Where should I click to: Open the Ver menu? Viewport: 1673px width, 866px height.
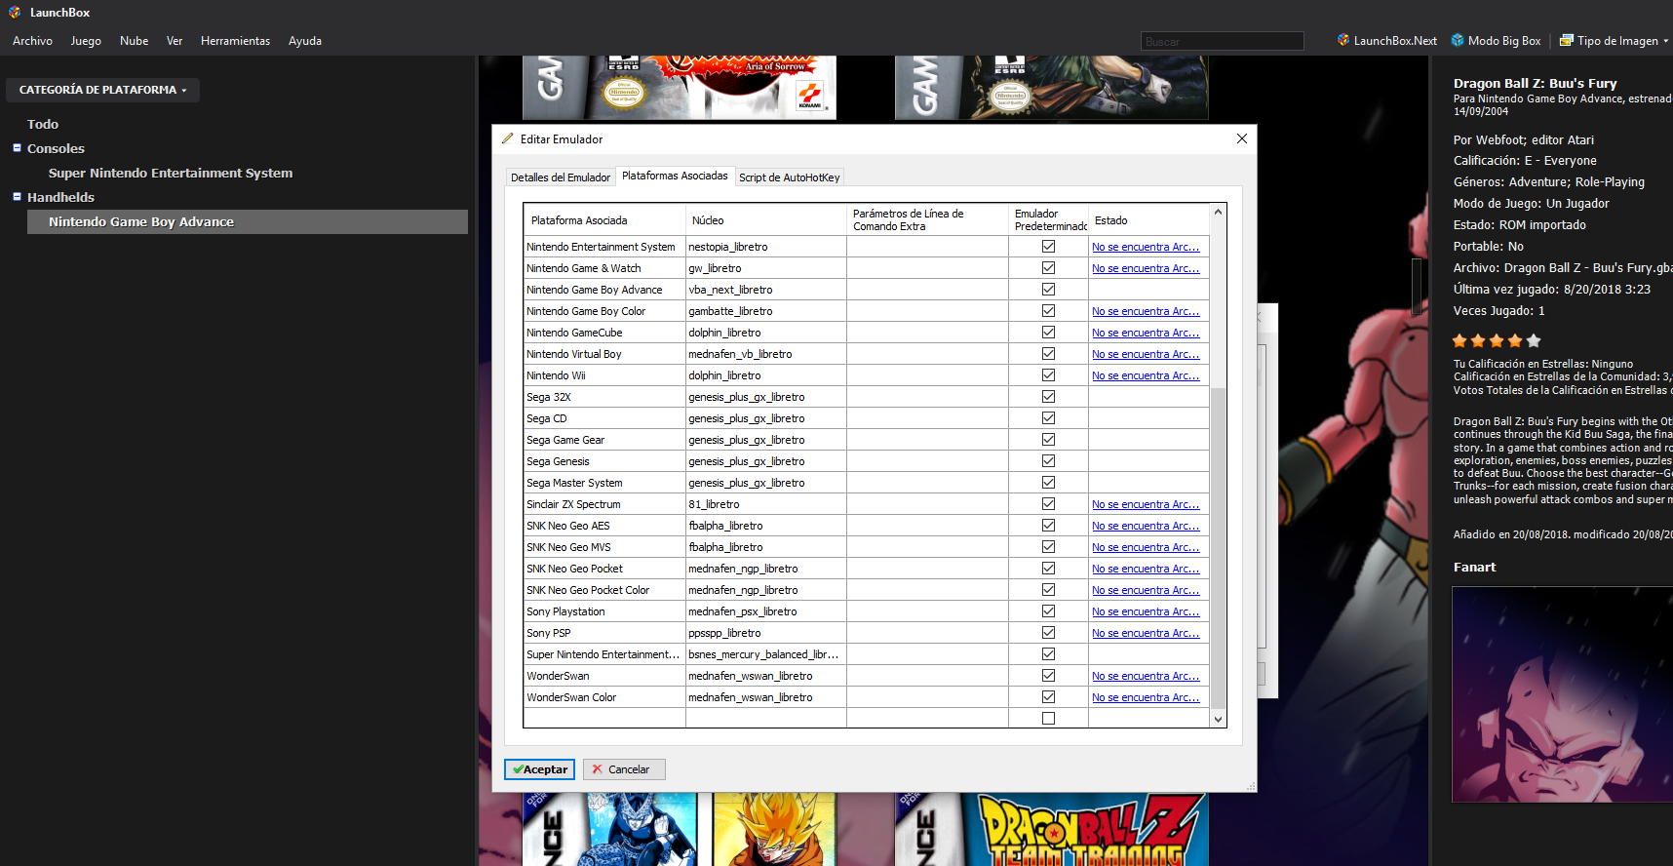coord(175,41)
